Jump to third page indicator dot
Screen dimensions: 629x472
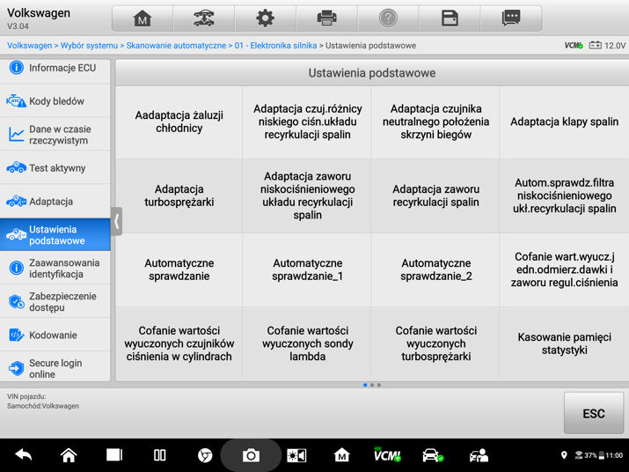[378, 385]
